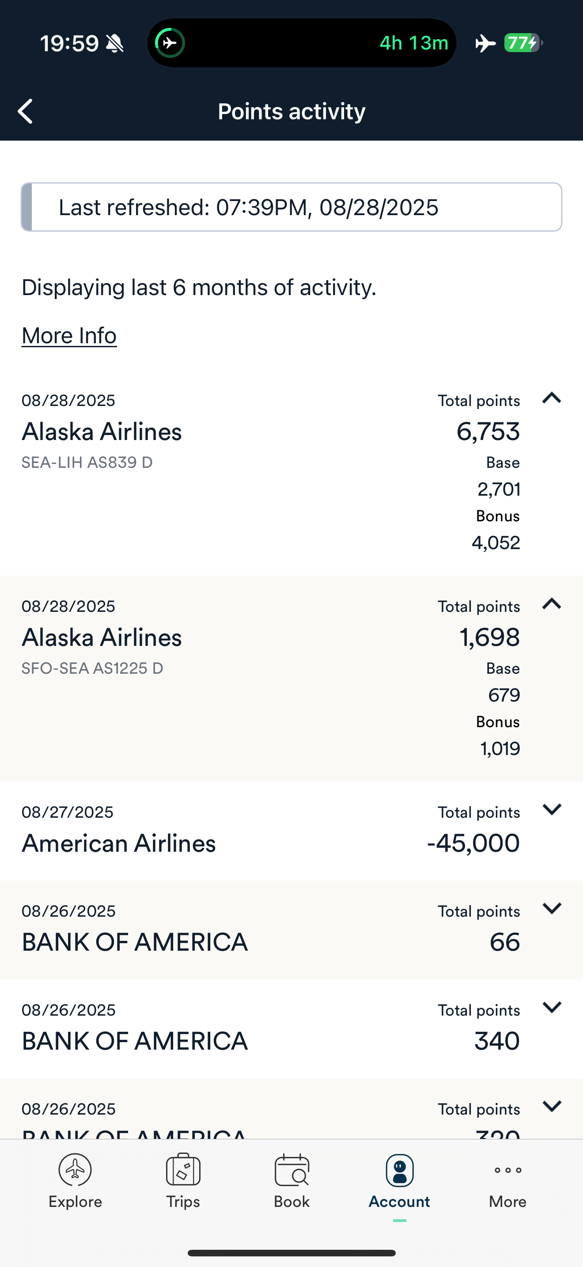
Task: Tap flight tracker icon in Dynamic Island
Action: 170,43
